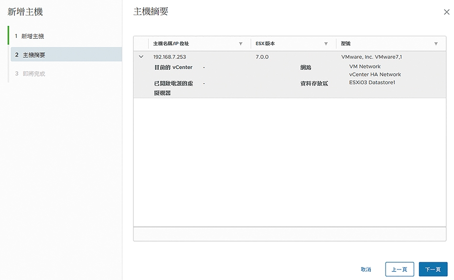Go back with 上一頁 button
Image resolution: width=454 pixels, height=280 pixels.
(x=399, y=269)
